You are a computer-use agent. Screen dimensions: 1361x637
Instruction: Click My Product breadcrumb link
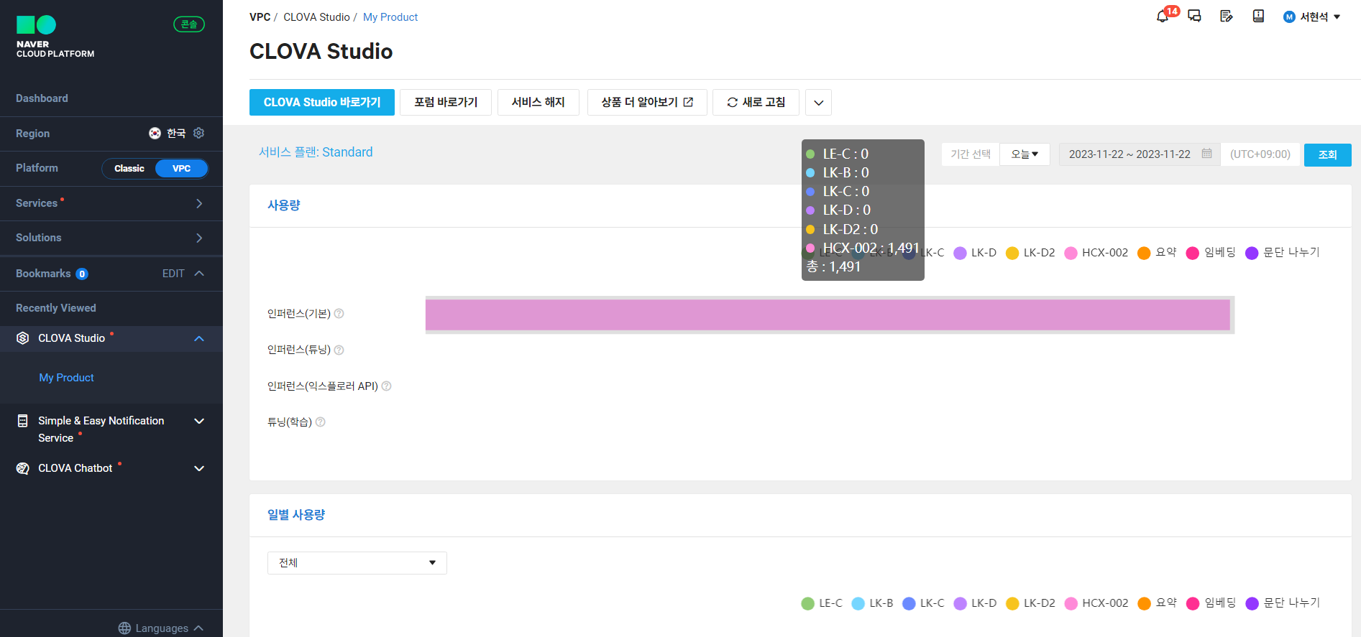pos(390,17)
